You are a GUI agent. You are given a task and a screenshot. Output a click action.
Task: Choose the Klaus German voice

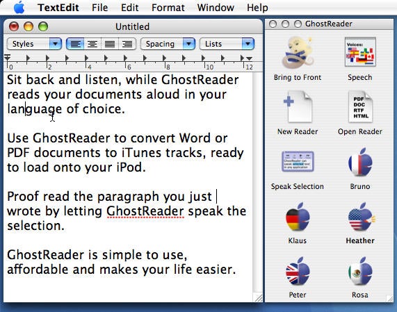coord(298,217)
